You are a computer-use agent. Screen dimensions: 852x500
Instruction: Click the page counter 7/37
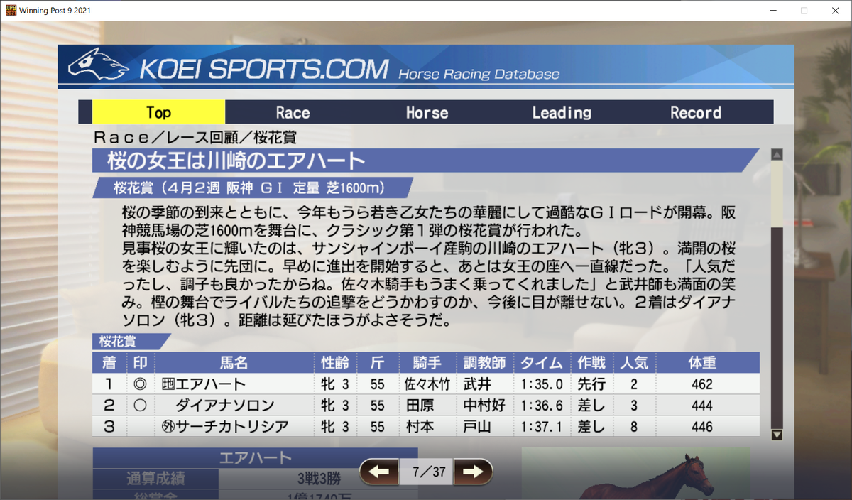(x=425, y=472)
